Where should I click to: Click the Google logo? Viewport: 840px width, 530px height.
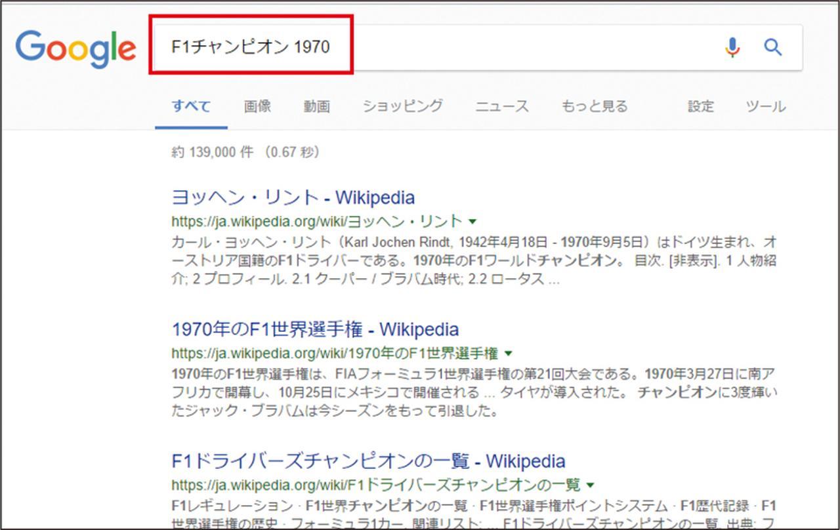(75, 49)
